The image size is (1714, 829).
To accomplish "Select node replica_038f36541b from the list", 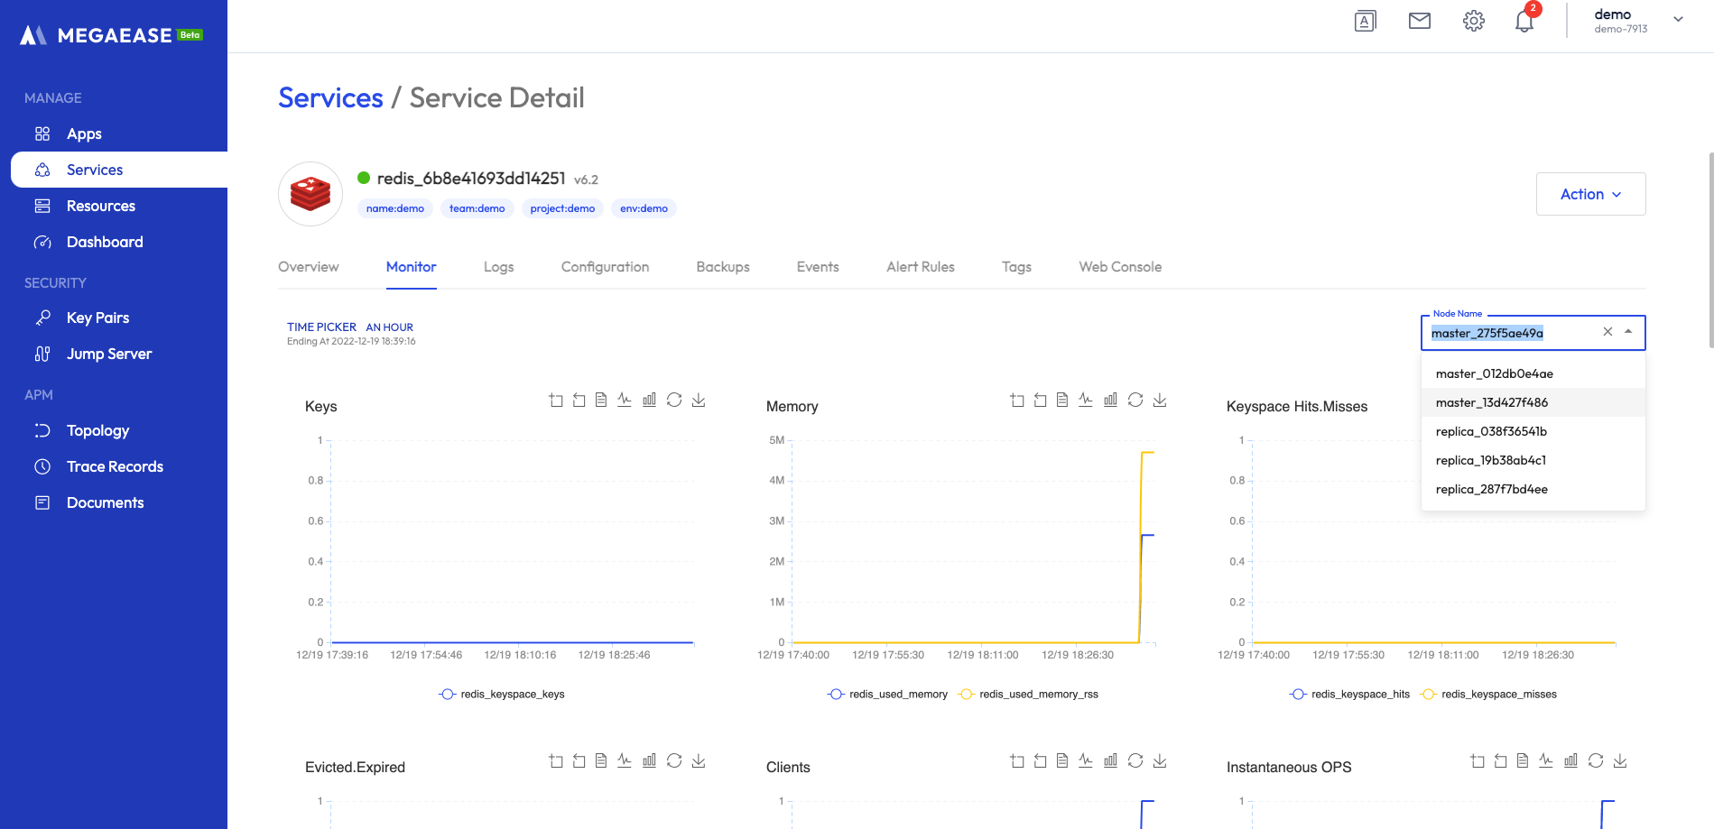I will coord(1491,431).
